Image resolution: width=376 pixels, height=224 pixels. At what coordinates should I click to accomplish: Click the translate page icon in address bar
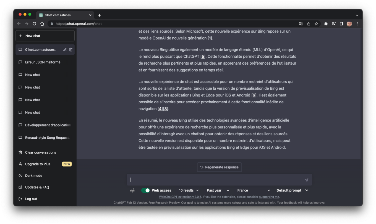[x=301, y=24]
